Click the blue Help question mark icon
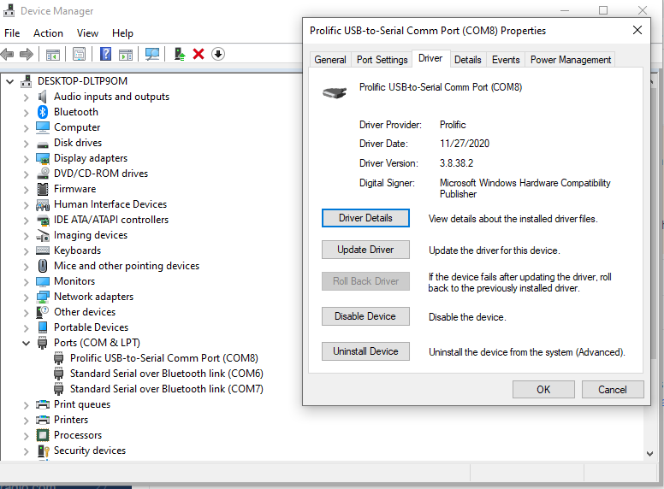 tap(105, 54)
